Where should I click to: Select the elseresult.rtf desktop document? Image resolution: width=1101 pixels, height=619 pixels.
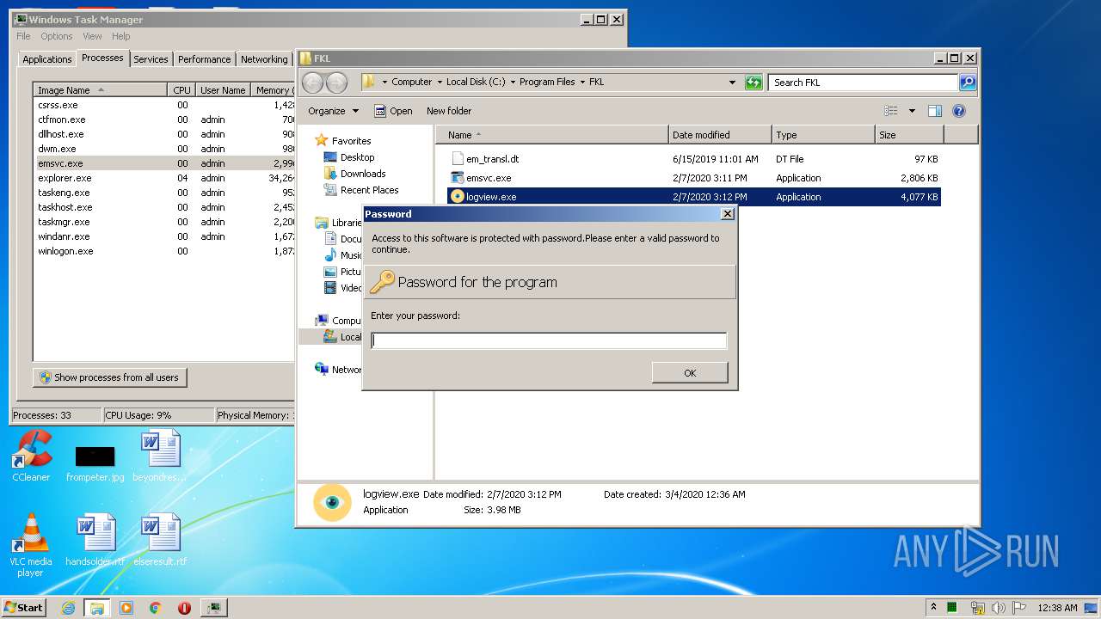[160, 540]
